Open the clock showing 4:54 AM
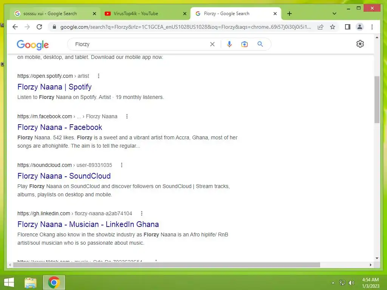The image size is (387, 290). pyautogui.click(x=370, y=282)
